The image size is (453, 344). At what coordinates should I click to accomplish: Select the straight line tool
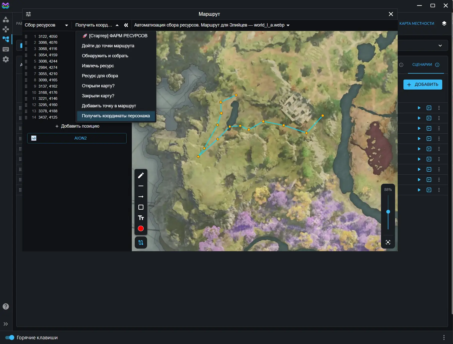[141, 186]
